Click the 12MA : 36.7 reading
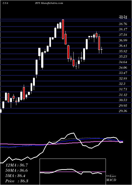This screenshot has width=132, height=185. click(17, 165)
